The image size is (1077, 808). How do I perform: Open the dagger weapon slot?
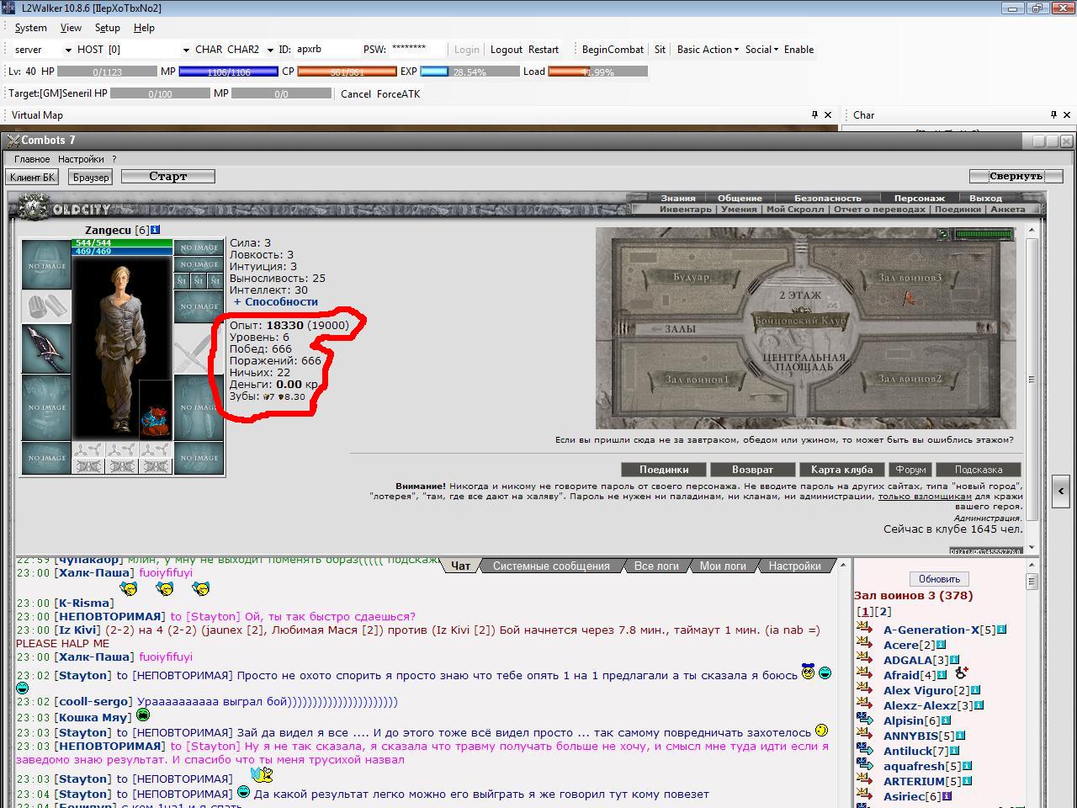(x=45, y=348)
